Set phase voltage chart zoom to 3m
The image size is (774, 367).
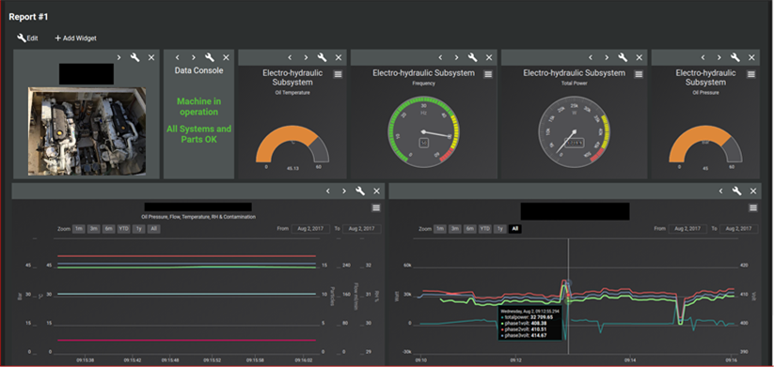(455, 229)
